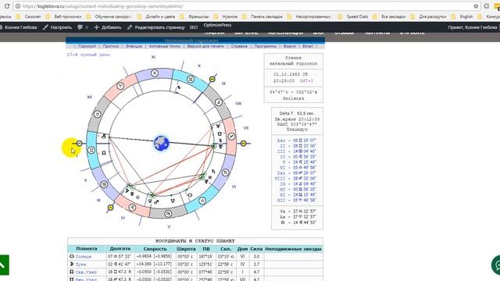Open the comments bubble in the admin bar

pos(83,27)
